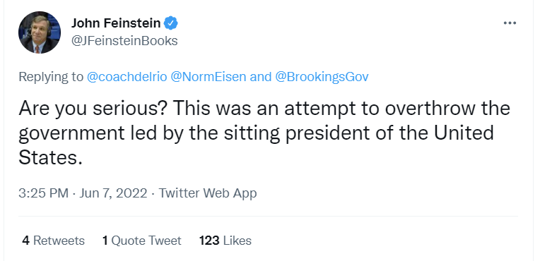540x261 pixels.
Task: Open the three-dot more options menu
Action: tap(510, 23)
